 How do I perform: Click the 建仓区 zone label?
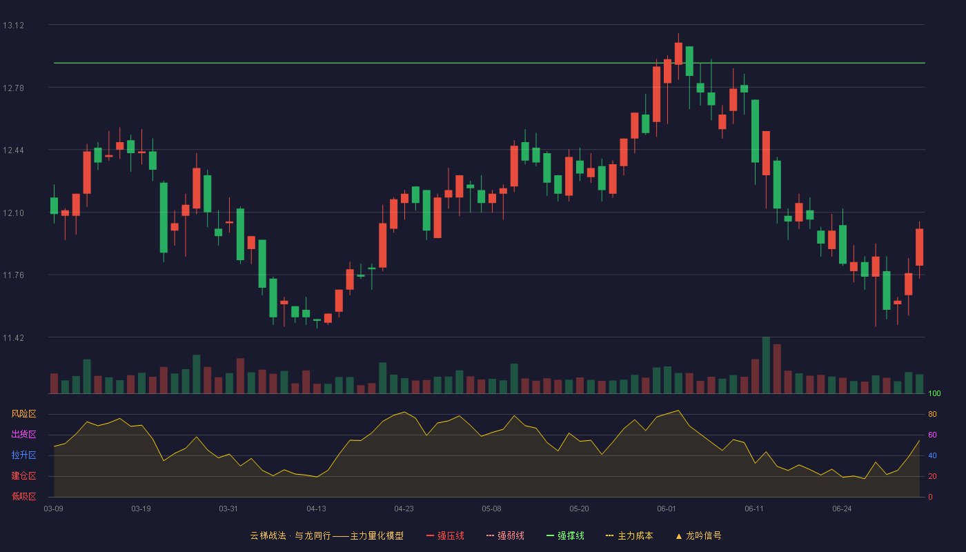coord(23,476)
